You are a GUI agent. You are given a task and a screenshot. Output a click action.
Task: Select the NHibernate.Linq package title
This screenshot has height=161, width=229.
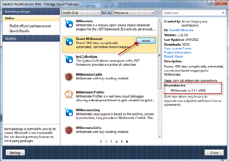tap(88, 110)
